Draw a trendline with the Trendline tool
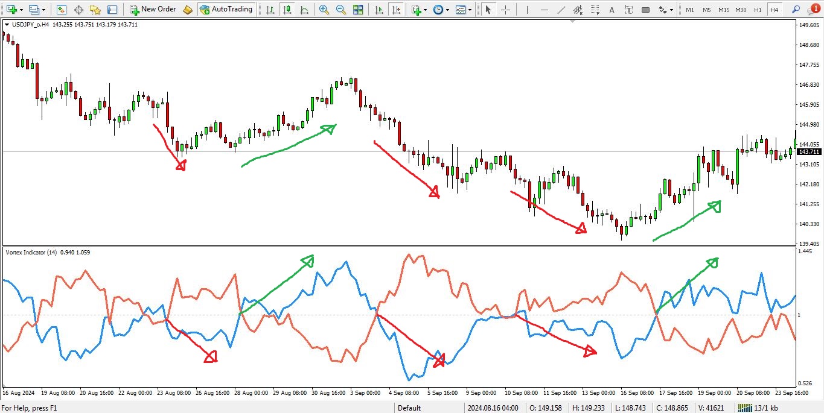 click(x=561, y=10)
